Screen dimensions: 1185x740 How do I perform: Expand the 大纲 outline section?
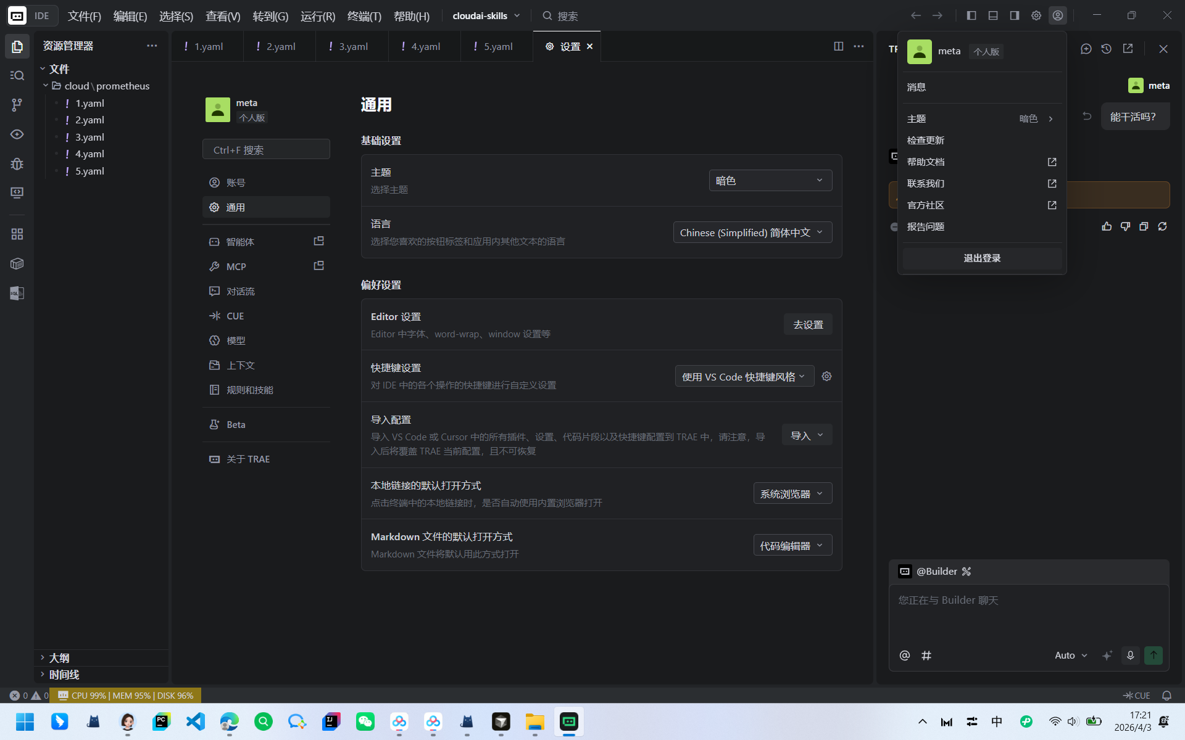point(59,658)
